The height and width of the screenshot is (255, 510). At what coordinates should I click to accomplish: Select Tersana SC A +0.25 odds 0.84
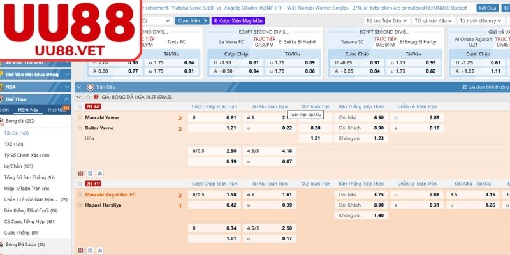(x=357, y=71)
